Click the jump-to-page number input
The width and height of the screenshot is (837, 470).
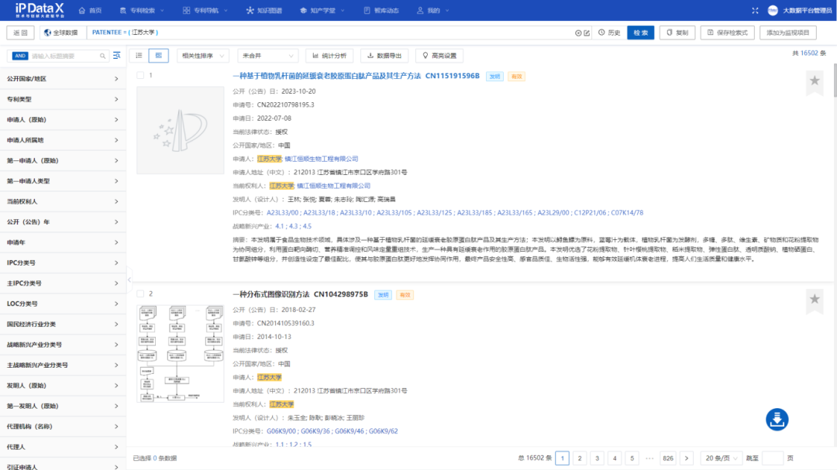(x=773, y=458)
